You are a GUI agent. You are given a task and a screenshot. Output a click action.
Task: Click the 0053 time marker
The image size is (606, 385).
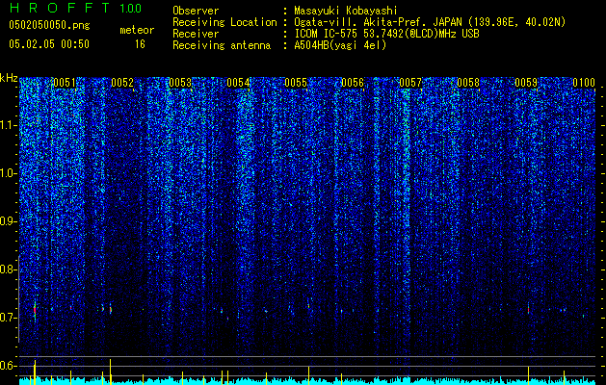(180, 83)
